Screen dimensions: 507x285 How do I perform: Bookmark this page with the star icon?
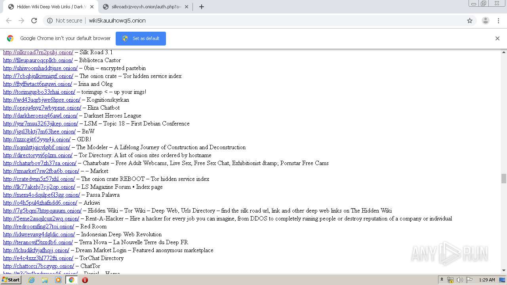click(470, 21)
